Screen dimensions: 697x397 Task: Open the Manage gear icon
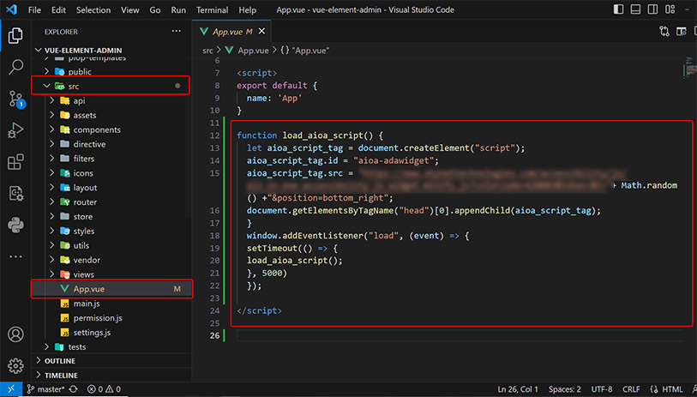click(15, 365)
